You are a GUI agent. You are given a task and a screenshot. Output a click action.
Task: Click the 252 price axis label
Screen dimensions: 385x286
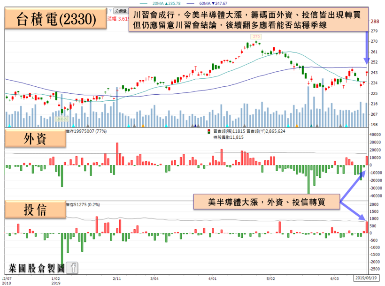[x=374, y=62]
